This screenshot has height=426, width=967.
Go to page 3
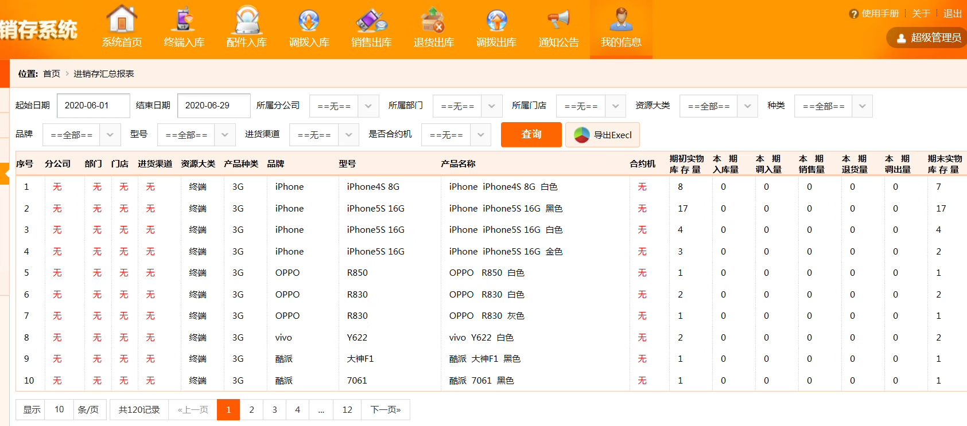pyautogui.click(x=274, y=409)
